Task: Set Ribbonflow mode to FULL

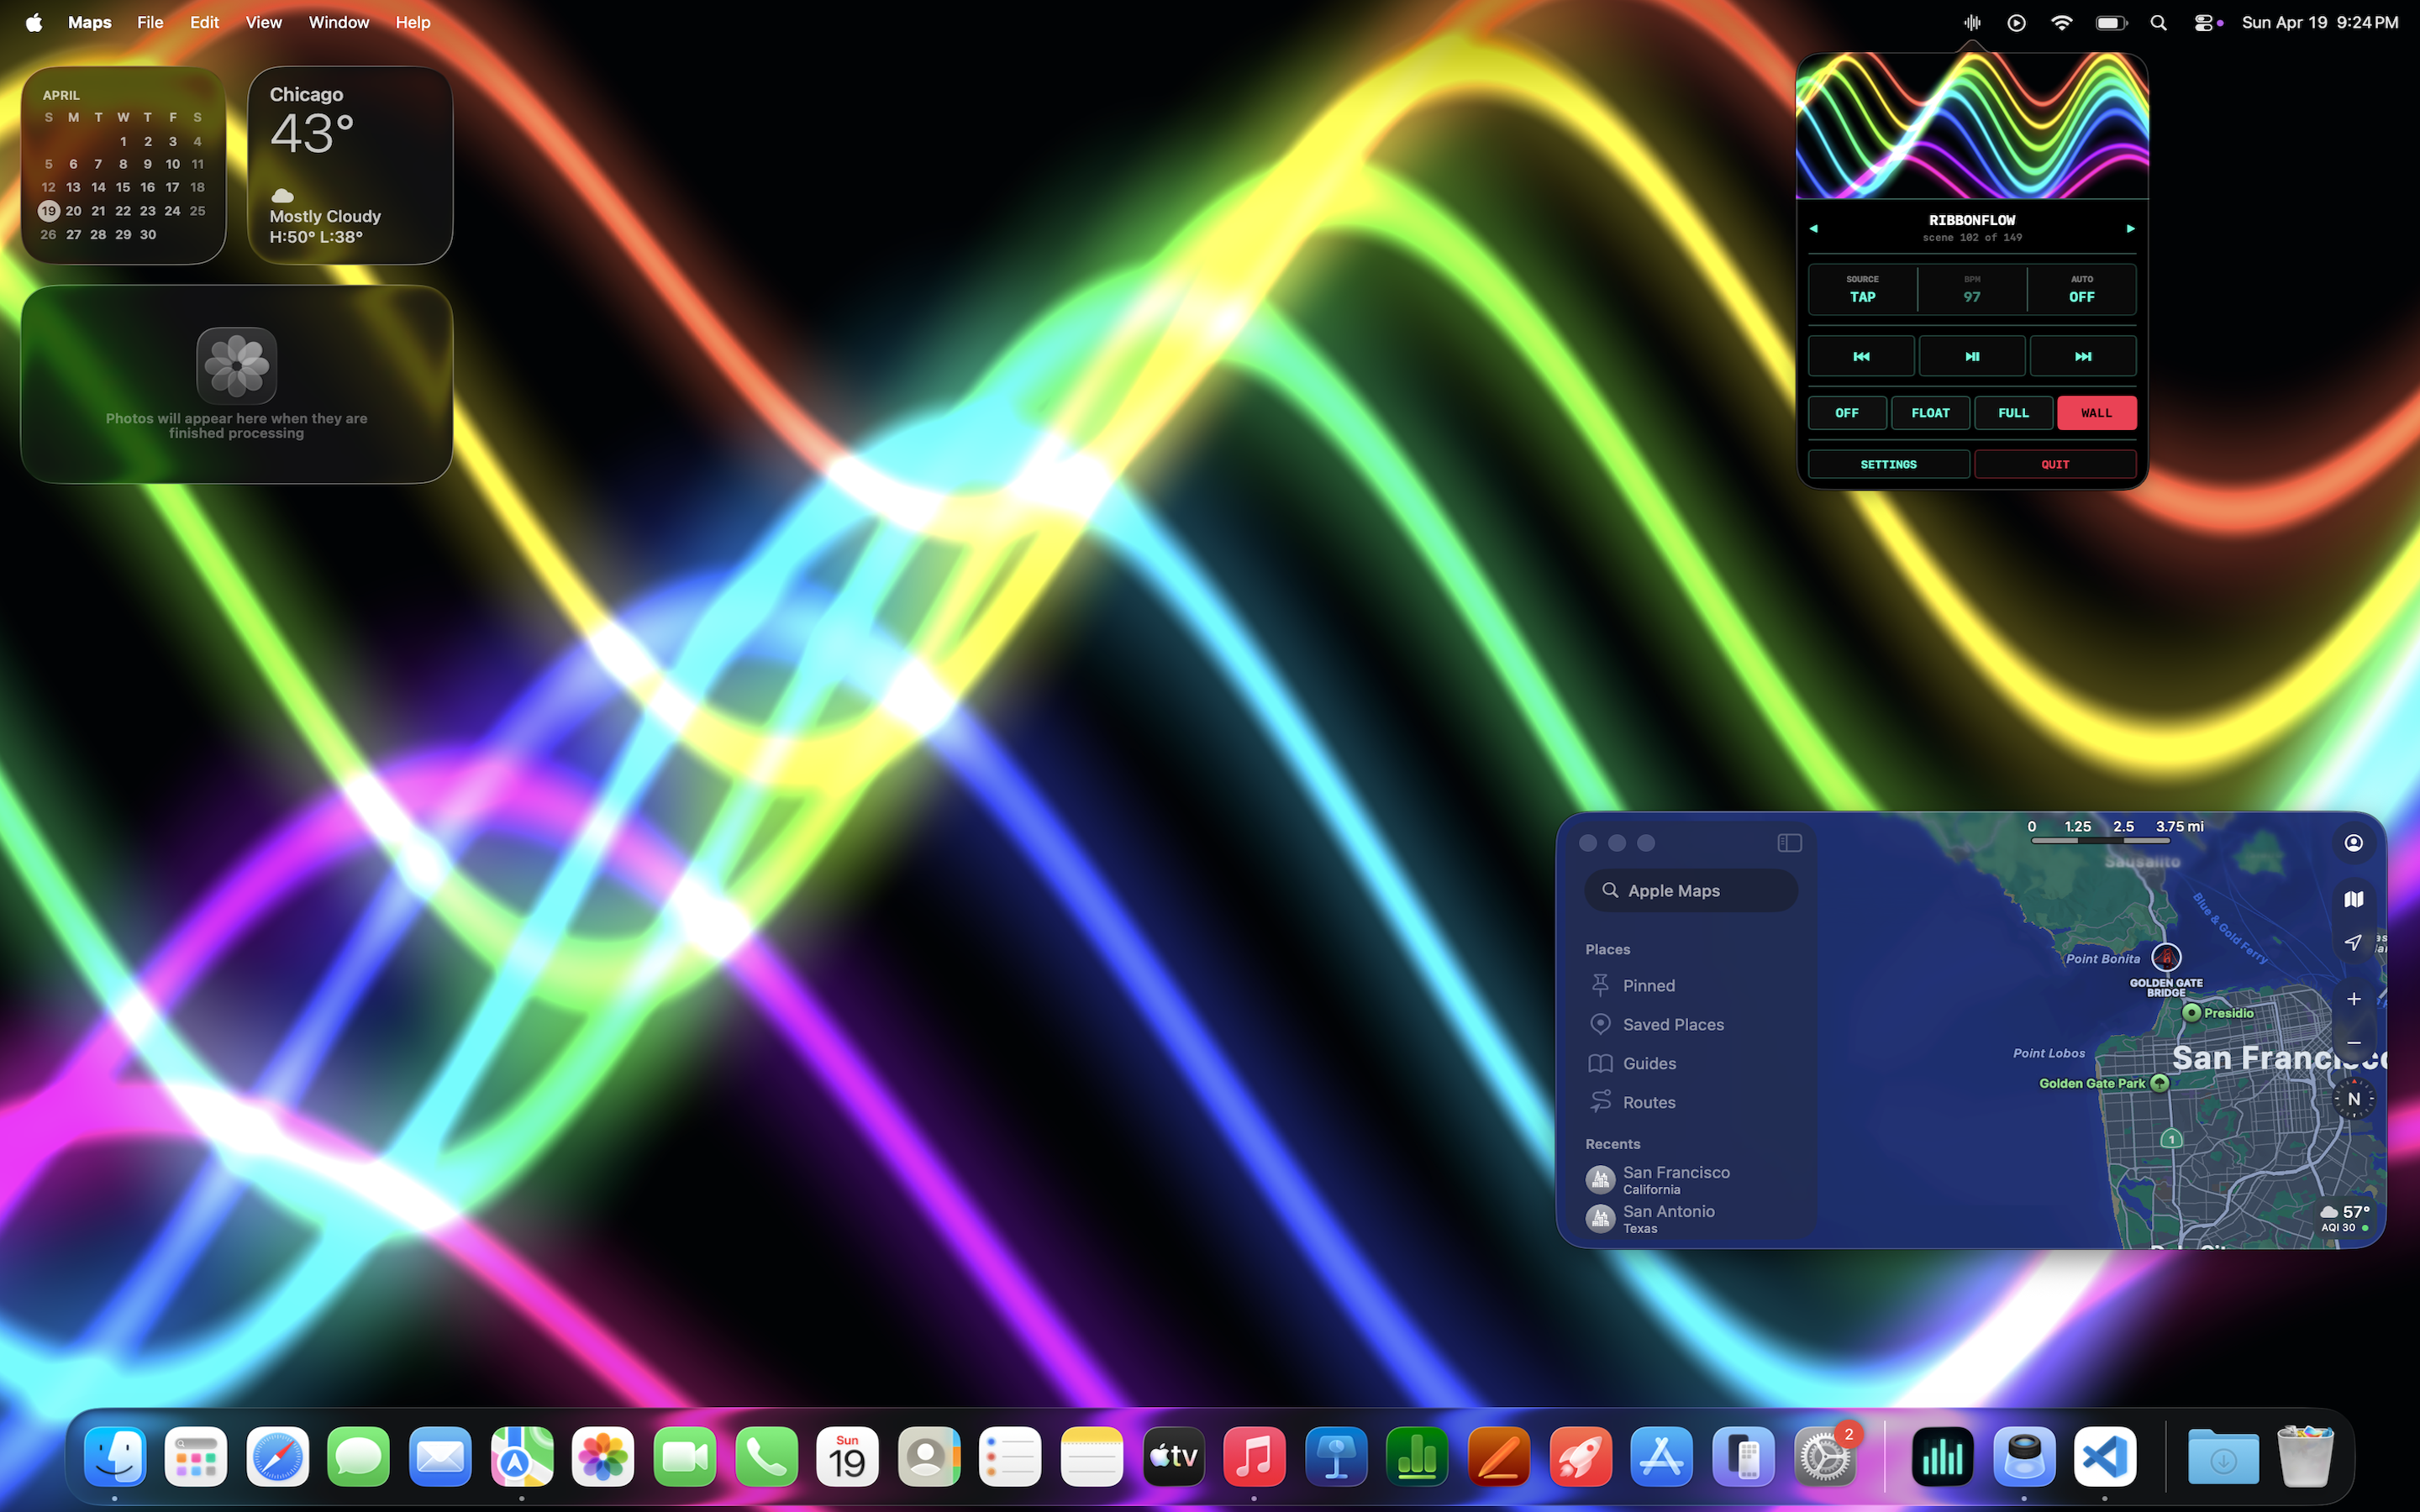Action: click(2013, 413)
